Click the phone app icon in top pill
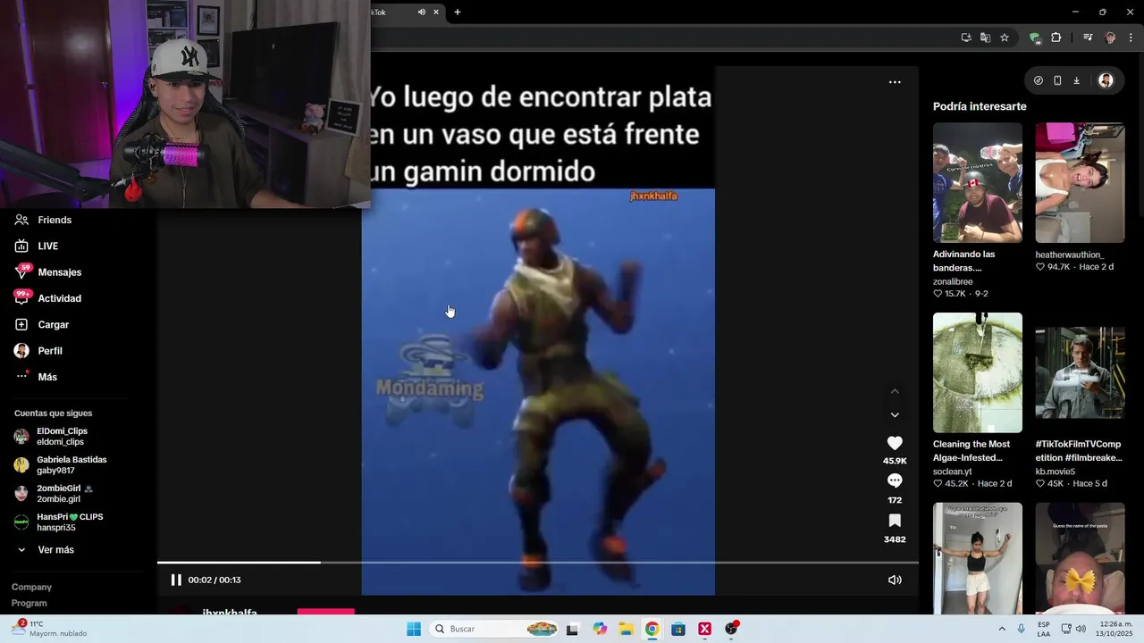The image size is (1144, 643). pos(1057,80)
